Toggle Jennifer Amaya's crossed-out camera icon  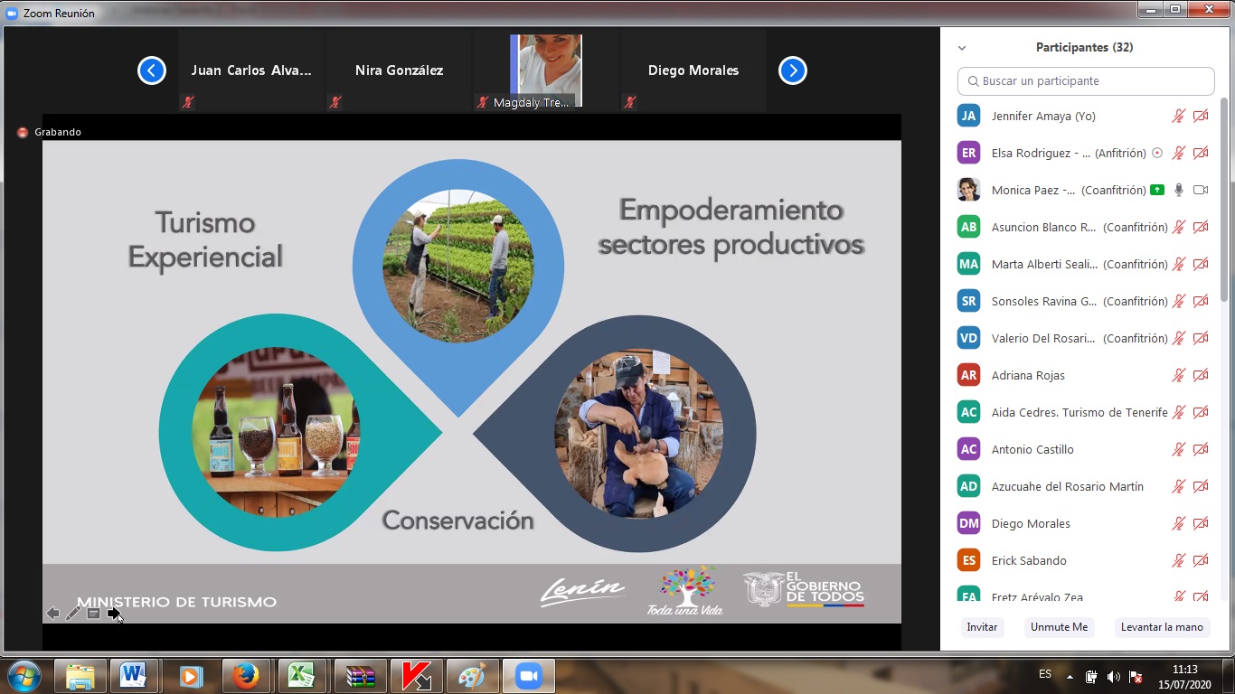point(1201,116)
